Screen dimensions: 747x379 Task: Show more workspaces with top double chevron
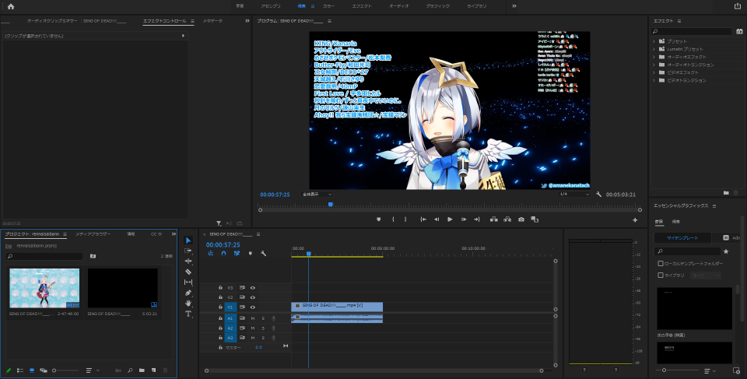(x=514, y=6)
